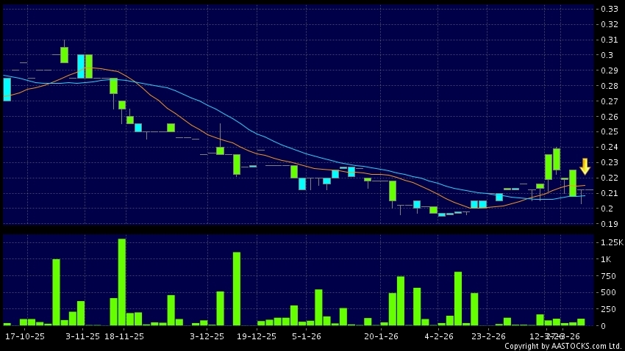Click the 19-12-25 date axis label
625x351 pixels.
coord(257,336)
